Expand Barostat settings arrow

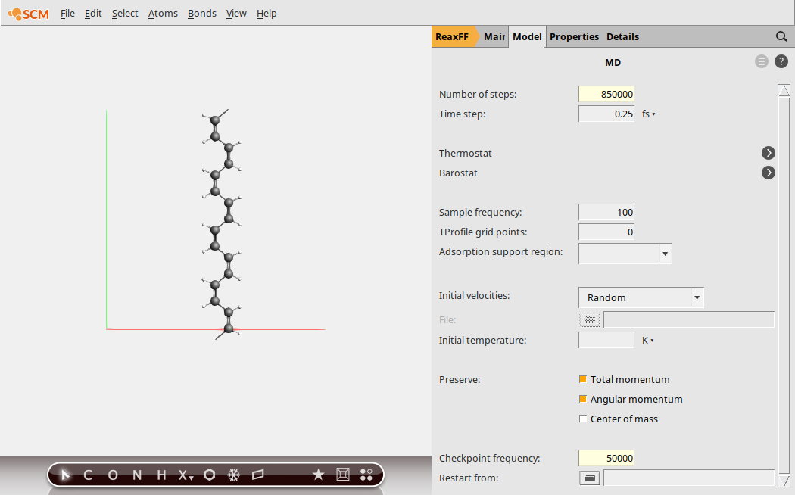click(x=768, y=173)
